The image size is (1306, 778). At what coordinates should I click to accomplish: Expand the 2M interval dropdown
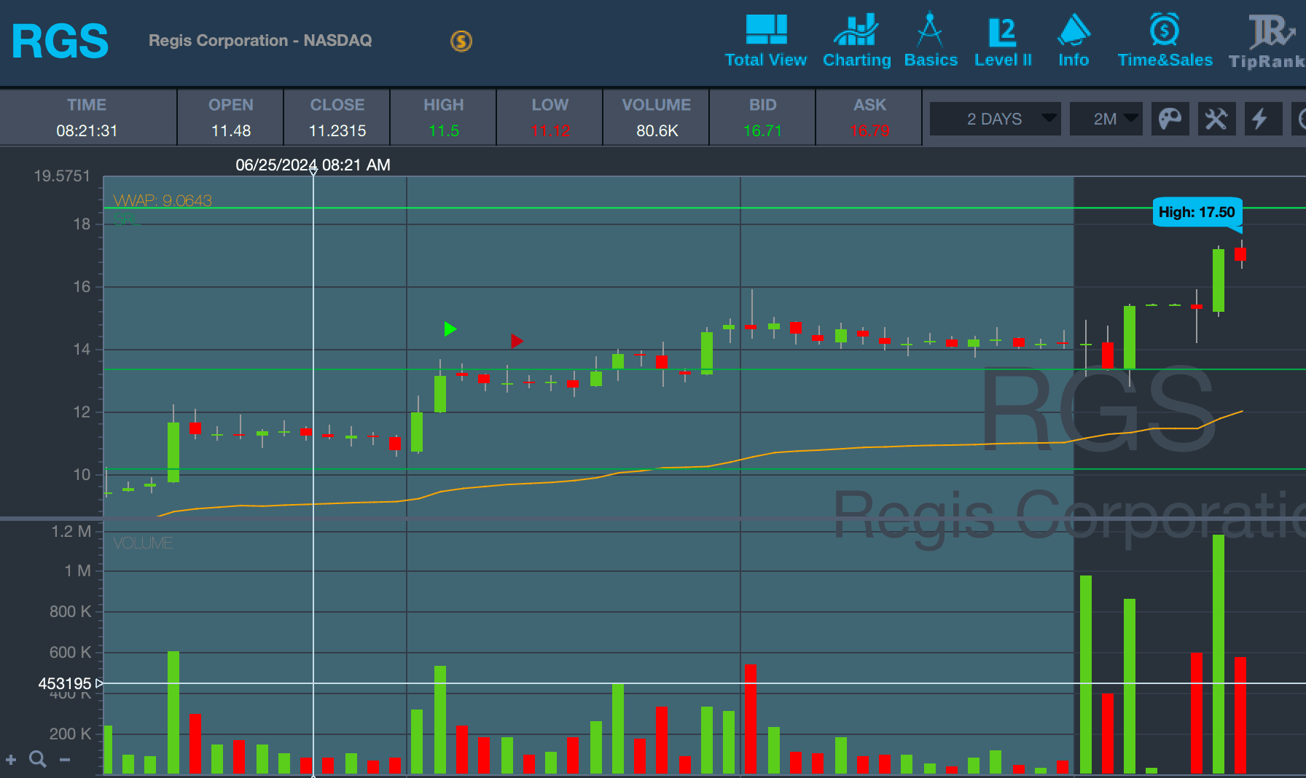[1106, 119]
